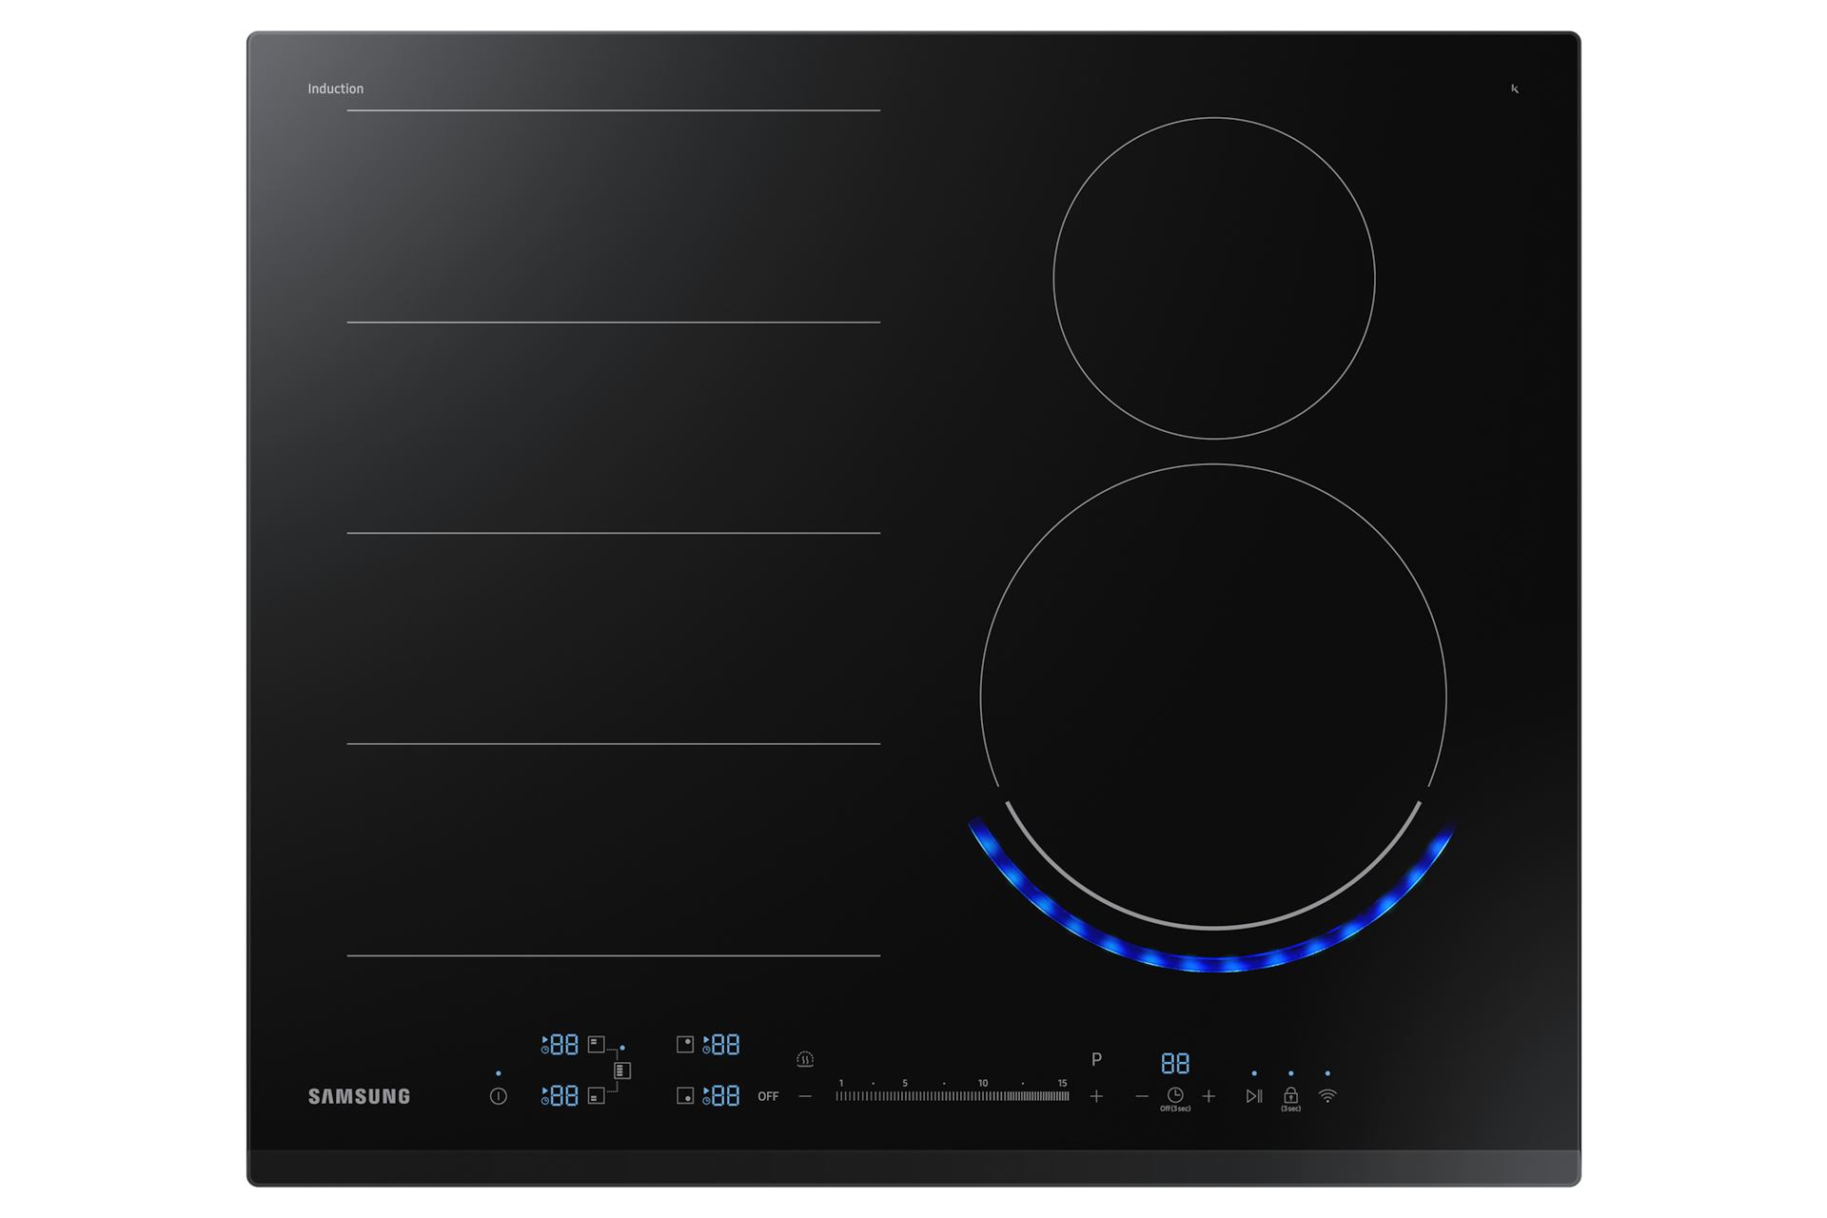Decrease timer with the minus button
The width and height of the screenshot is (1827, 1218).
click(x=1142, y=1096)
